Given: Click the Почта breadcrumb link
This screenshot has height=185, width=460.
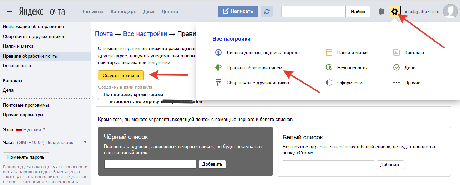Looking at the screenshot, I should 104,34.
